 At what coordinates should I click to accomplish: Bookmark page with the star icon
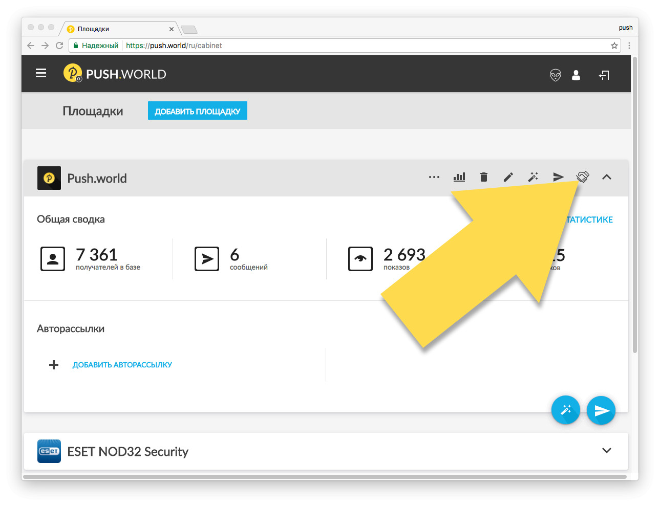[x=614, y=46]
